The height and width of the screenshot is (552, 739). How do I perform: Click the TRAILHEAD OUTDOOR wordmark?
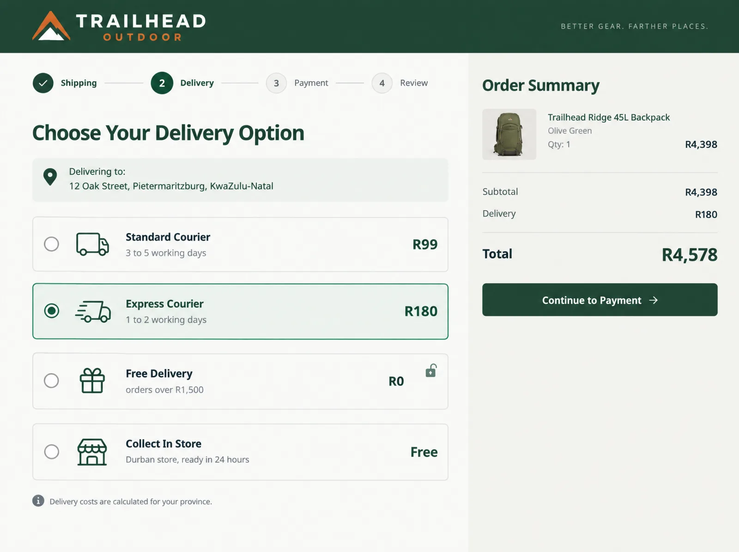tap(141, 27)
